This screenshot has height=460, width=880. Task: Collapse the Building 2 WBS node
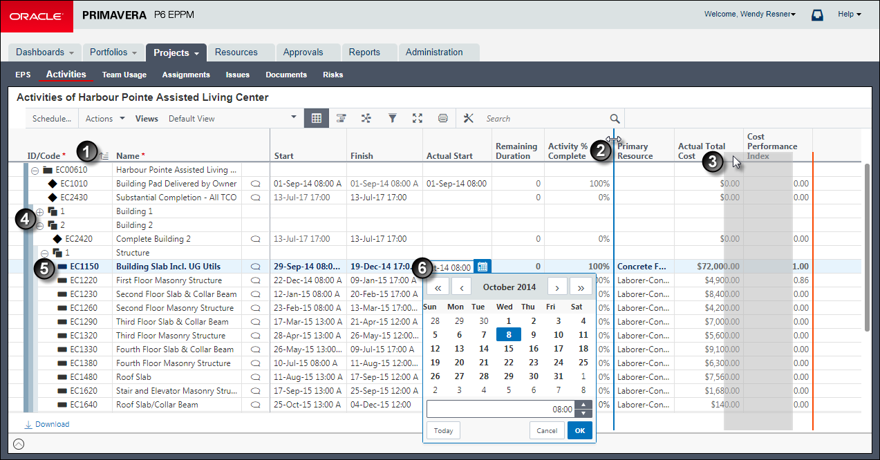click(x=39, y=225)
